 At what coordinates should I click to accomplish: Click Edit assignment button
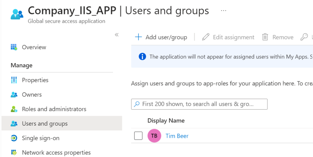228,37
